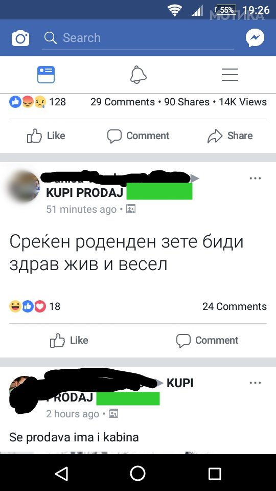
Task: View the 29 Comments on top post
Action: pos(123,102)
